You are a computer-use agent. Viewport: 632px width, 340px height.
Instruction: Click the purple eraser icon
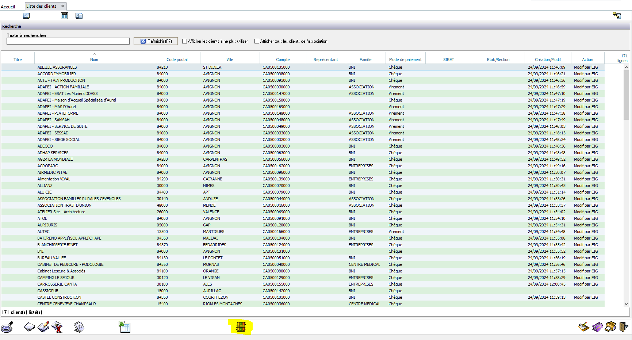tap(597, 327)
